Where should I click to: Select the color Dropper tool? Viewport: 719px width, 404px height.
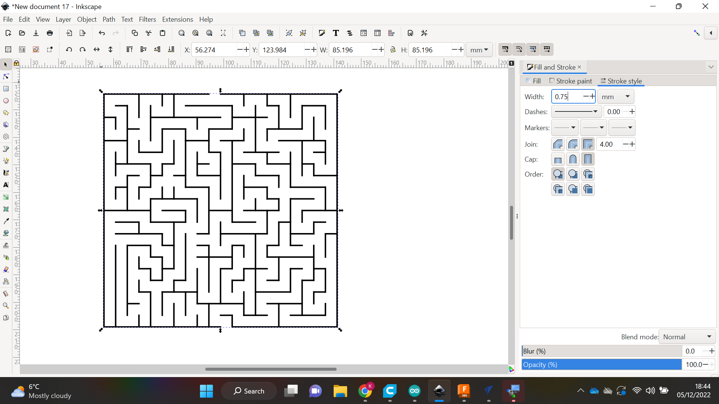click(x=6, y=221)
